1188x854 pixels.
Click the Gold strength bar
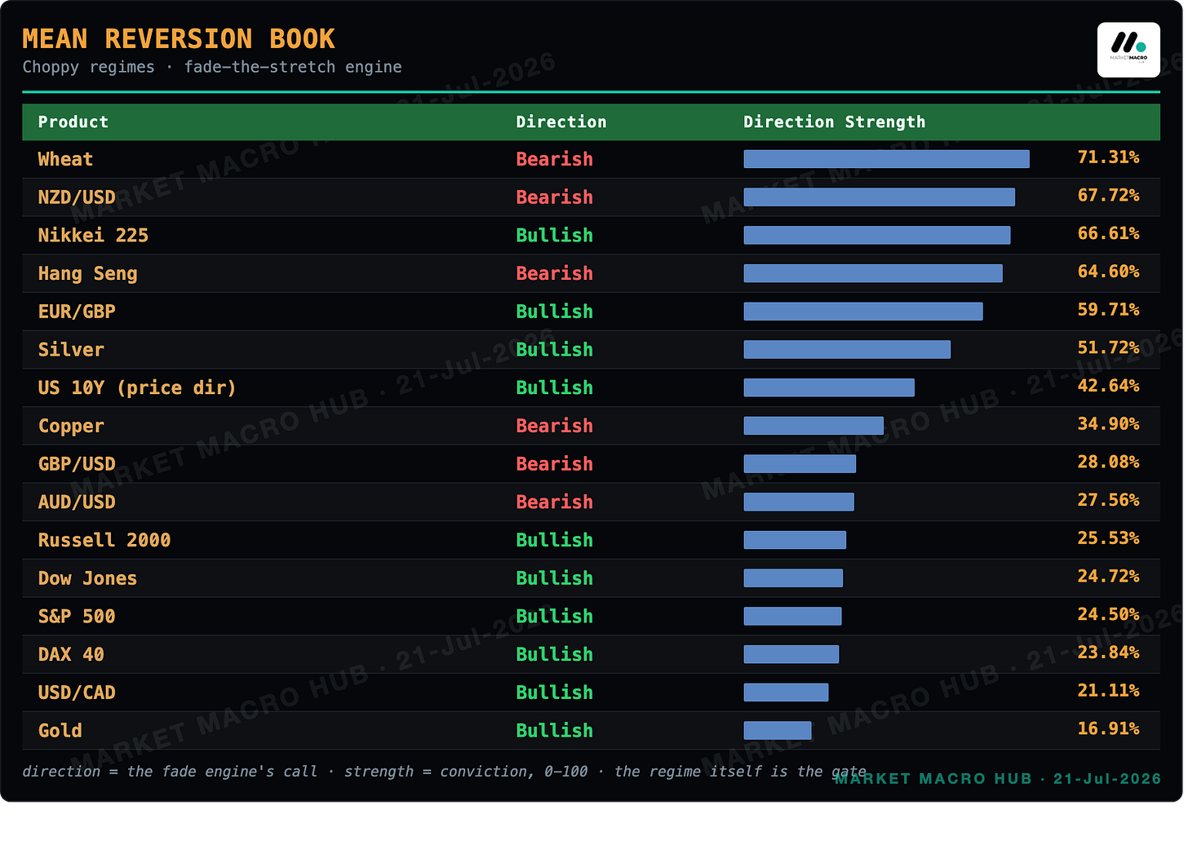point(778,731)
